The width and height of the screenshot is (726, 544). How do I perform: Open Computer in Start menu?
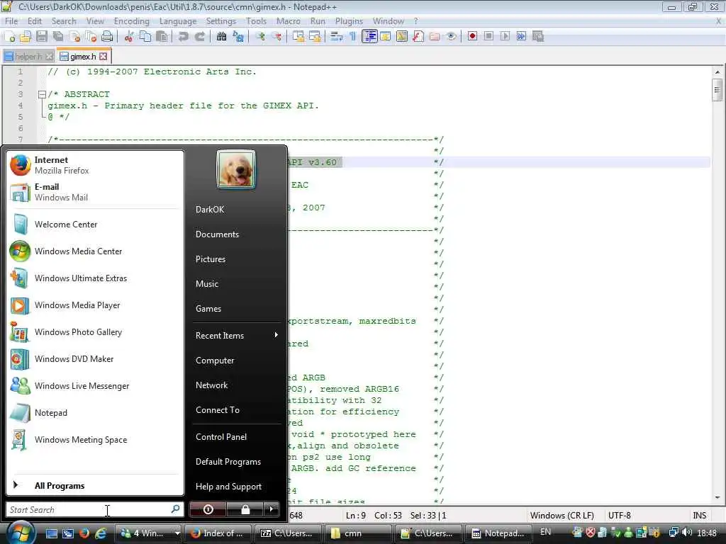pos(215,361)
